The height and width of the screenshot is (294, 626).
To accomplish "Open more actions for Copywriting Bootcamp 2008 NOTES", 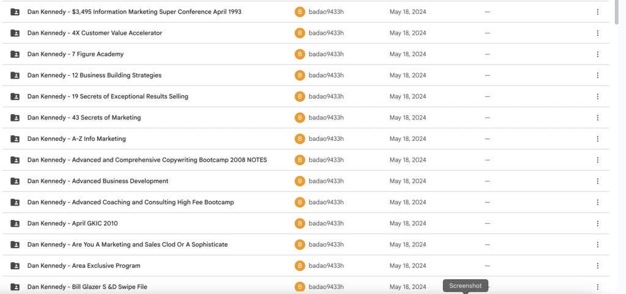I will point(597,160).
